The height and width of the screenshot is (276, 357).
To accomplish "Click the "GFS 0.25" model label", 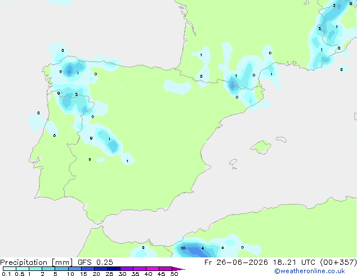I will click(x=95, y=262).
